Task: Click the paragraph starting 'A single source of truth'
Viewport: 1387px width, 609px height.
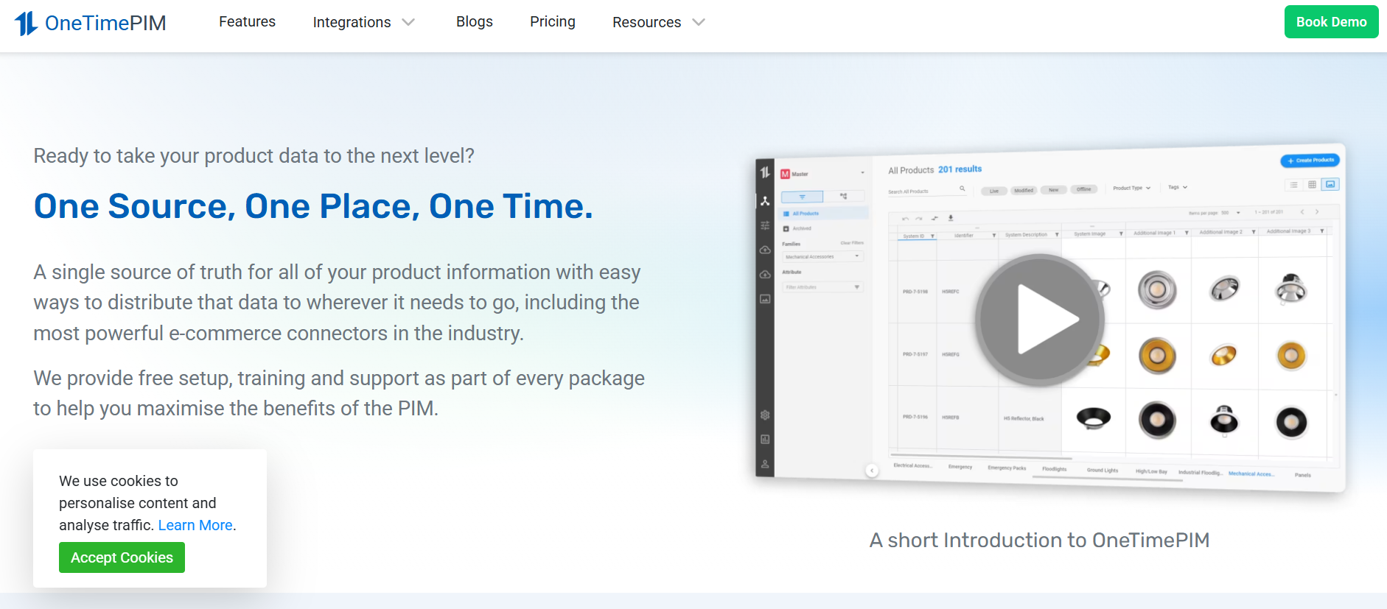Action: (337, 303)
